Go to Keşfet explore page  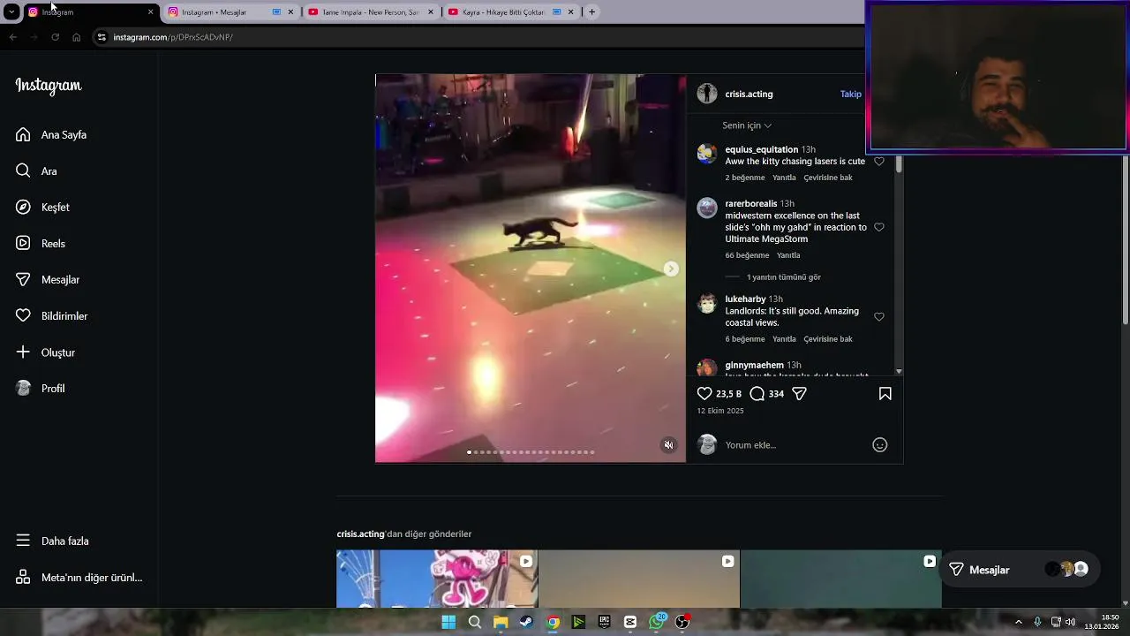tap(42, 207)
